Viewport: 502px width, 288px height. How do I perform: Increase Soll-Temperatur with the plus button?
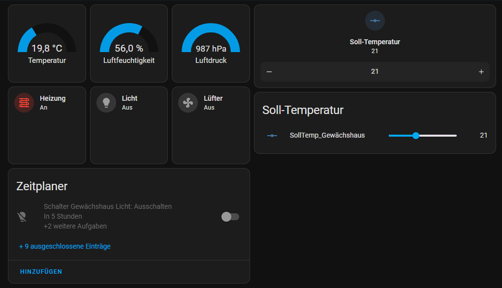[x=481, y=72]
